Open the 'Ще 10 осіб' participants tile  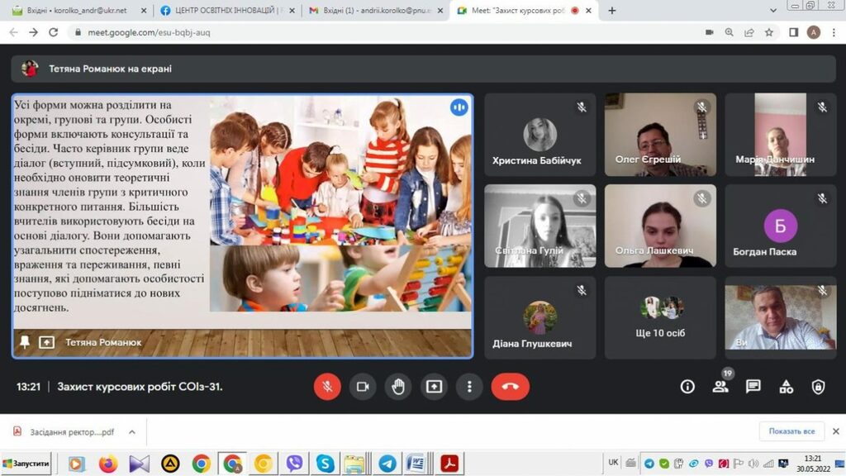point(661,317)
